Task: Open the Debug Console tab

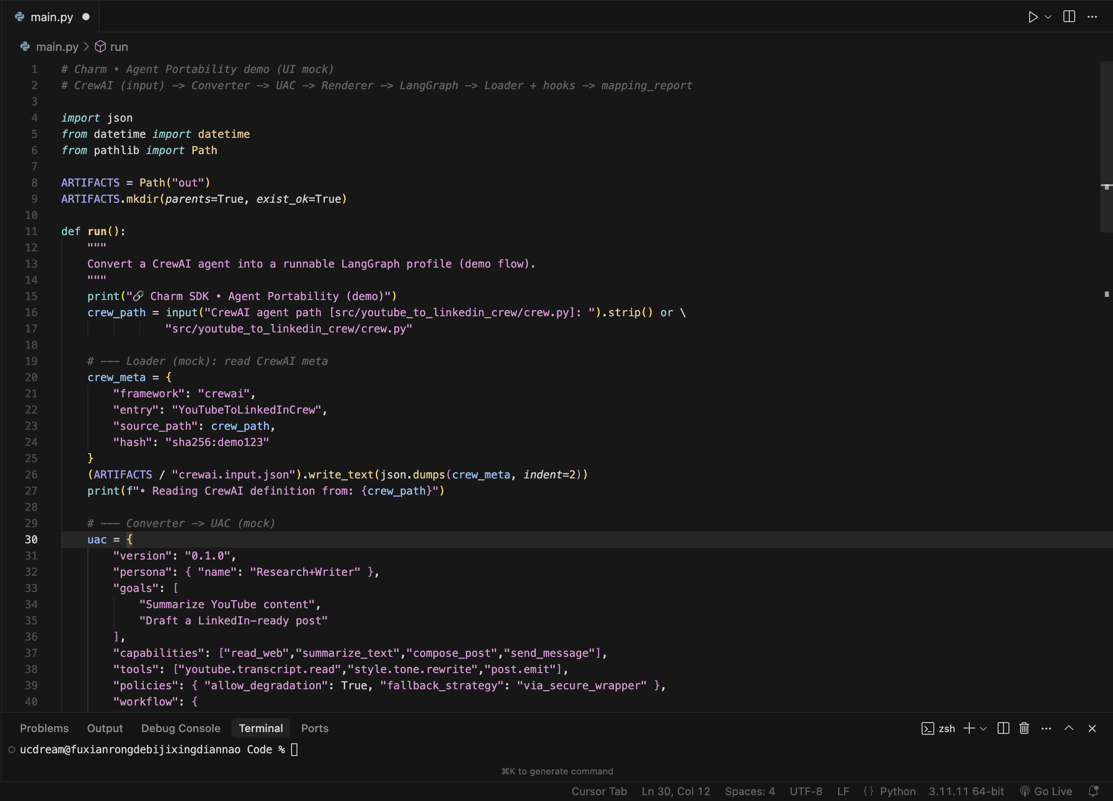Action: (181, 728)
